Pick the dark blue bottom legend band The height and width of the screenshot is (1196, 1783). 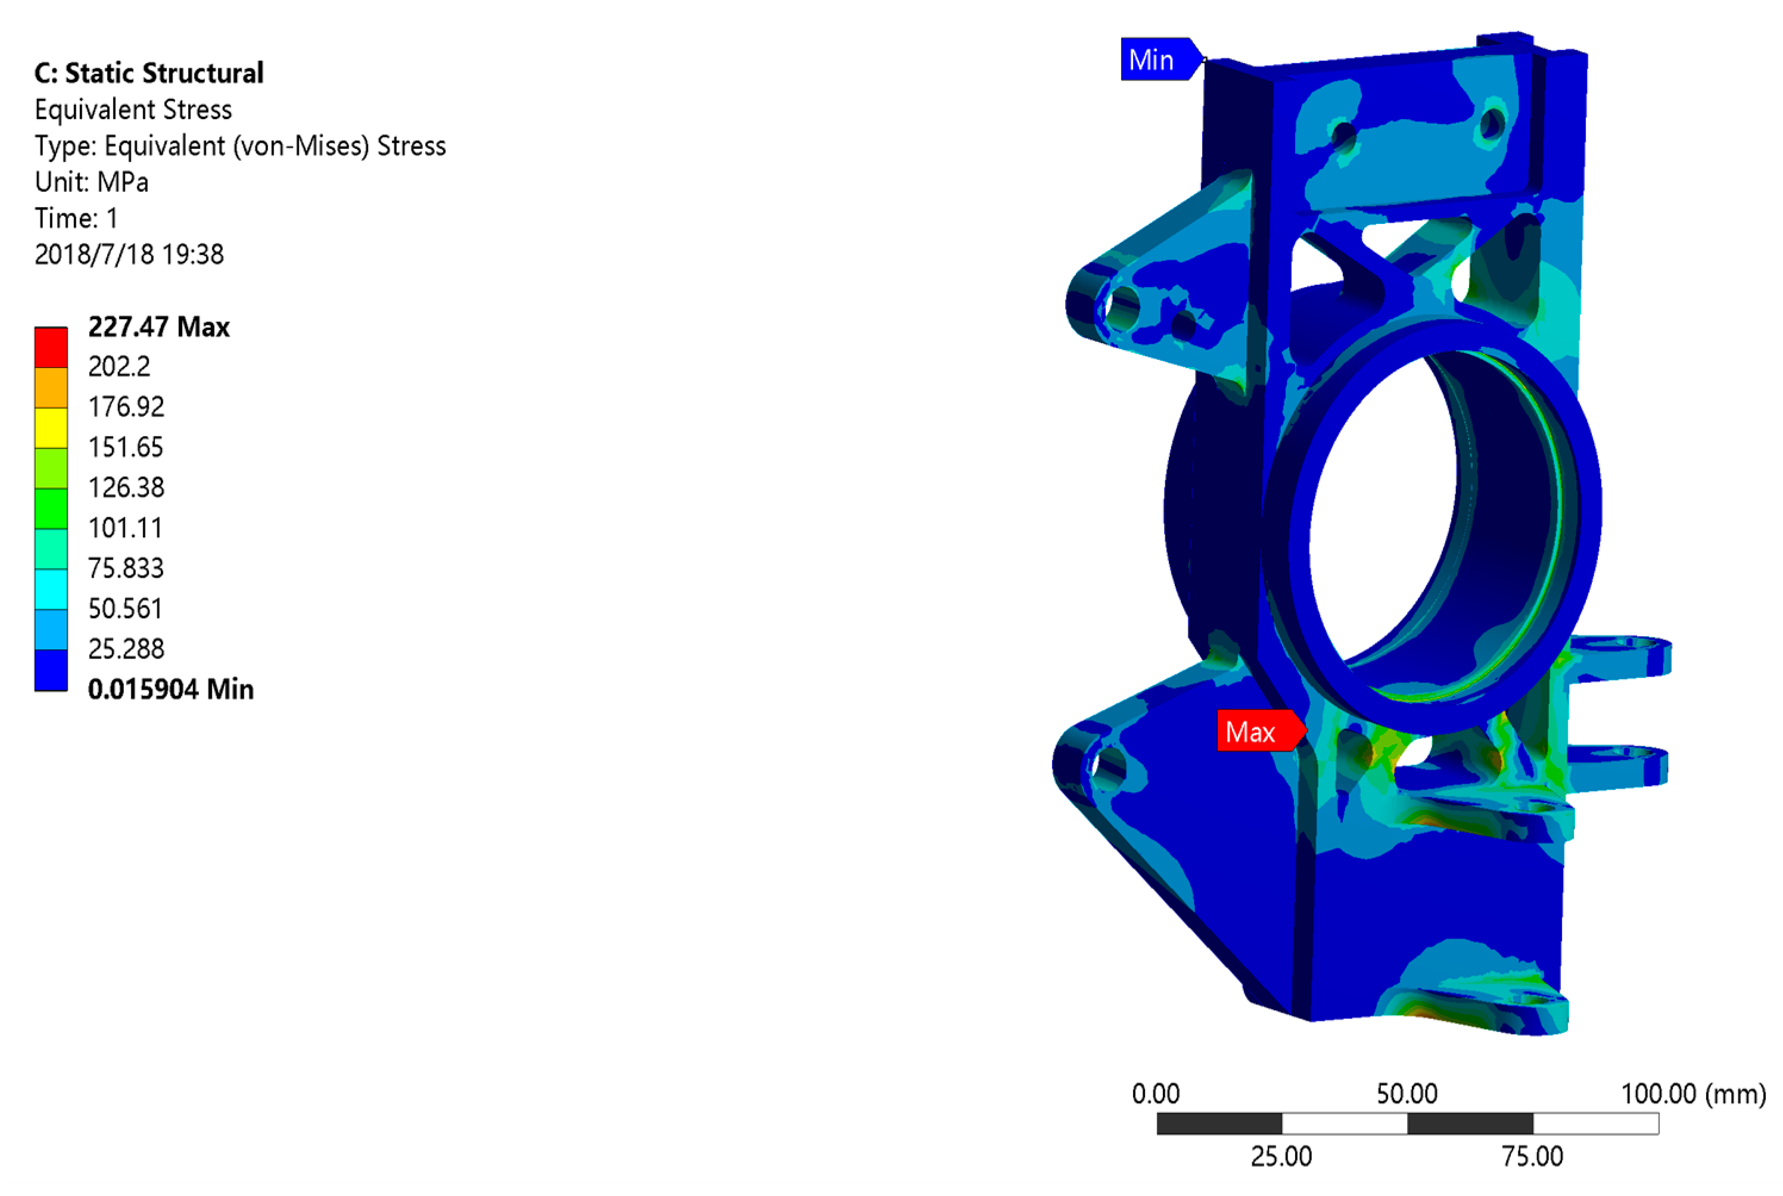[x=51, y=669]
